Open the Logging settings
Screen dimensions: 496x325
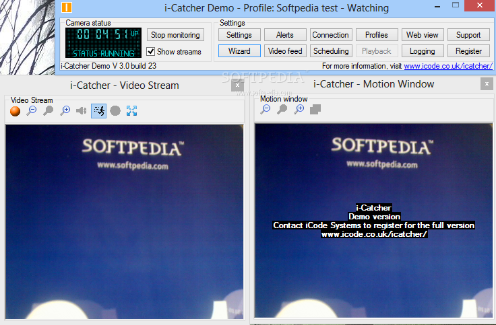tap(423, 51)
